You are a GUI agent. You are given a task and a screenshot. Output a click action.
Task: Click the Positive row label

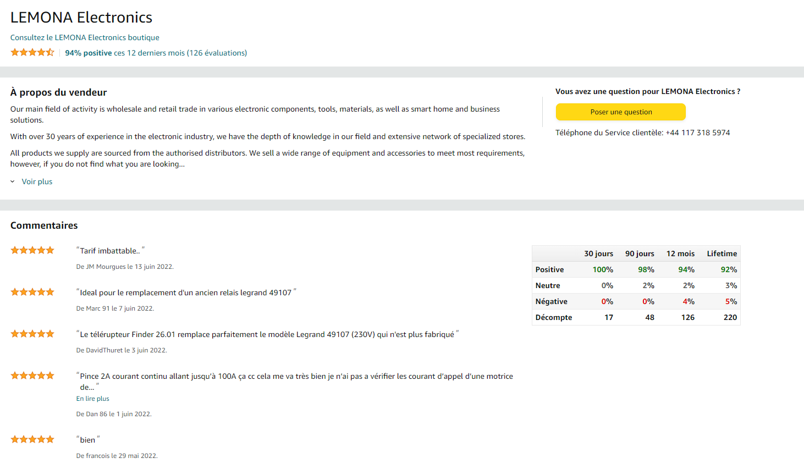coord(549,269)
